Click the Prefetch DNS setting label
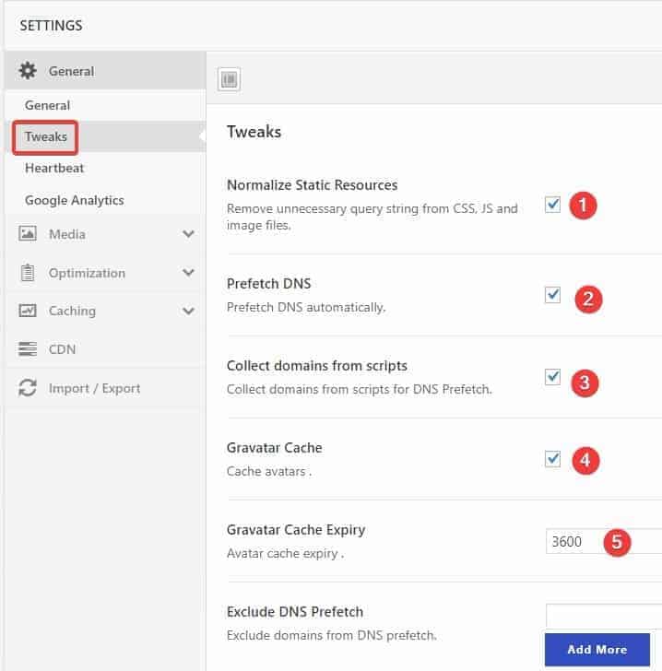 [x=269, y=284]
